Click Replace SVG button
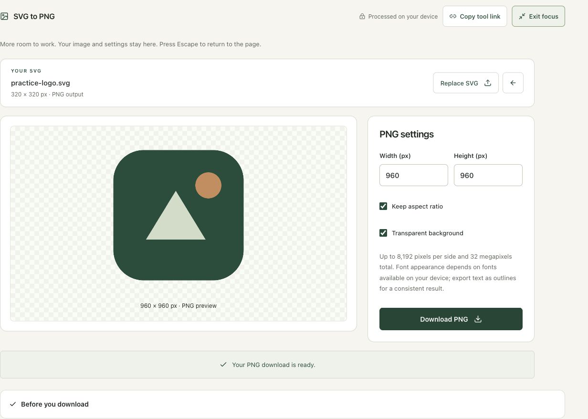Screen dimensions: 588x419 point(466,83)
